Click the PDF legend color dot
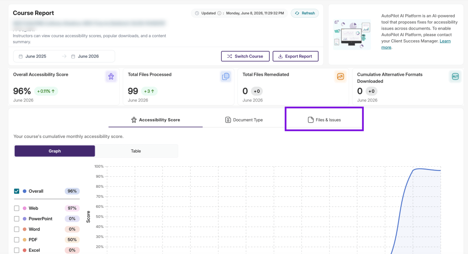468x254 pixels. 25,240
